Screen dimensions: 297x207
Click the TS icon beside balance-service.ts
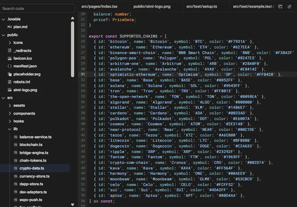click(16, 137)
